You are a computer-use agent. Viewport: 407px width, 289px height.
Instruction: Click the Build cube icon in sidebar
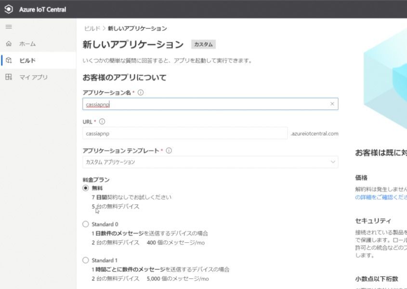pos(9,60)
